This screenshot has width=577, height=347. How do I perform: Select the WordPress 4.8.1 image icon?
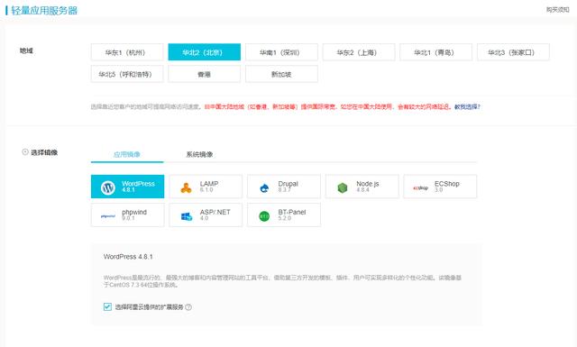108,187
